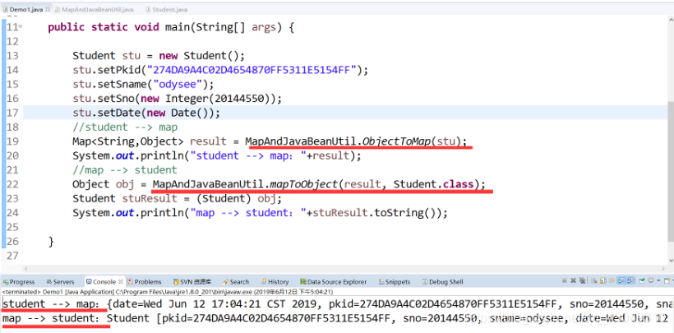
Task: Click the '//map --> student' comment
Action: pos(125,170)
